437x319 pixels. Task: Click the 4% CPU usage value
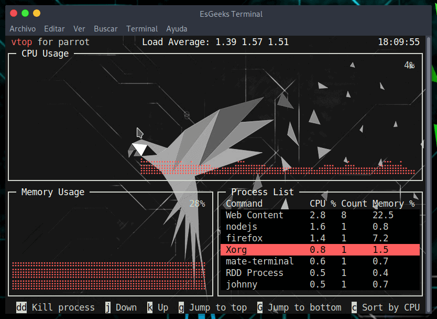(x=409, y=65)
